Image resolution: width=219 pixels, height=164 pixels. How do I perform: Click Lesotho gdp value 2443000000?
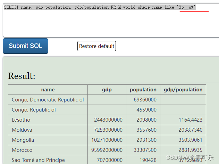pyautogui.click(x=108, y=120)
